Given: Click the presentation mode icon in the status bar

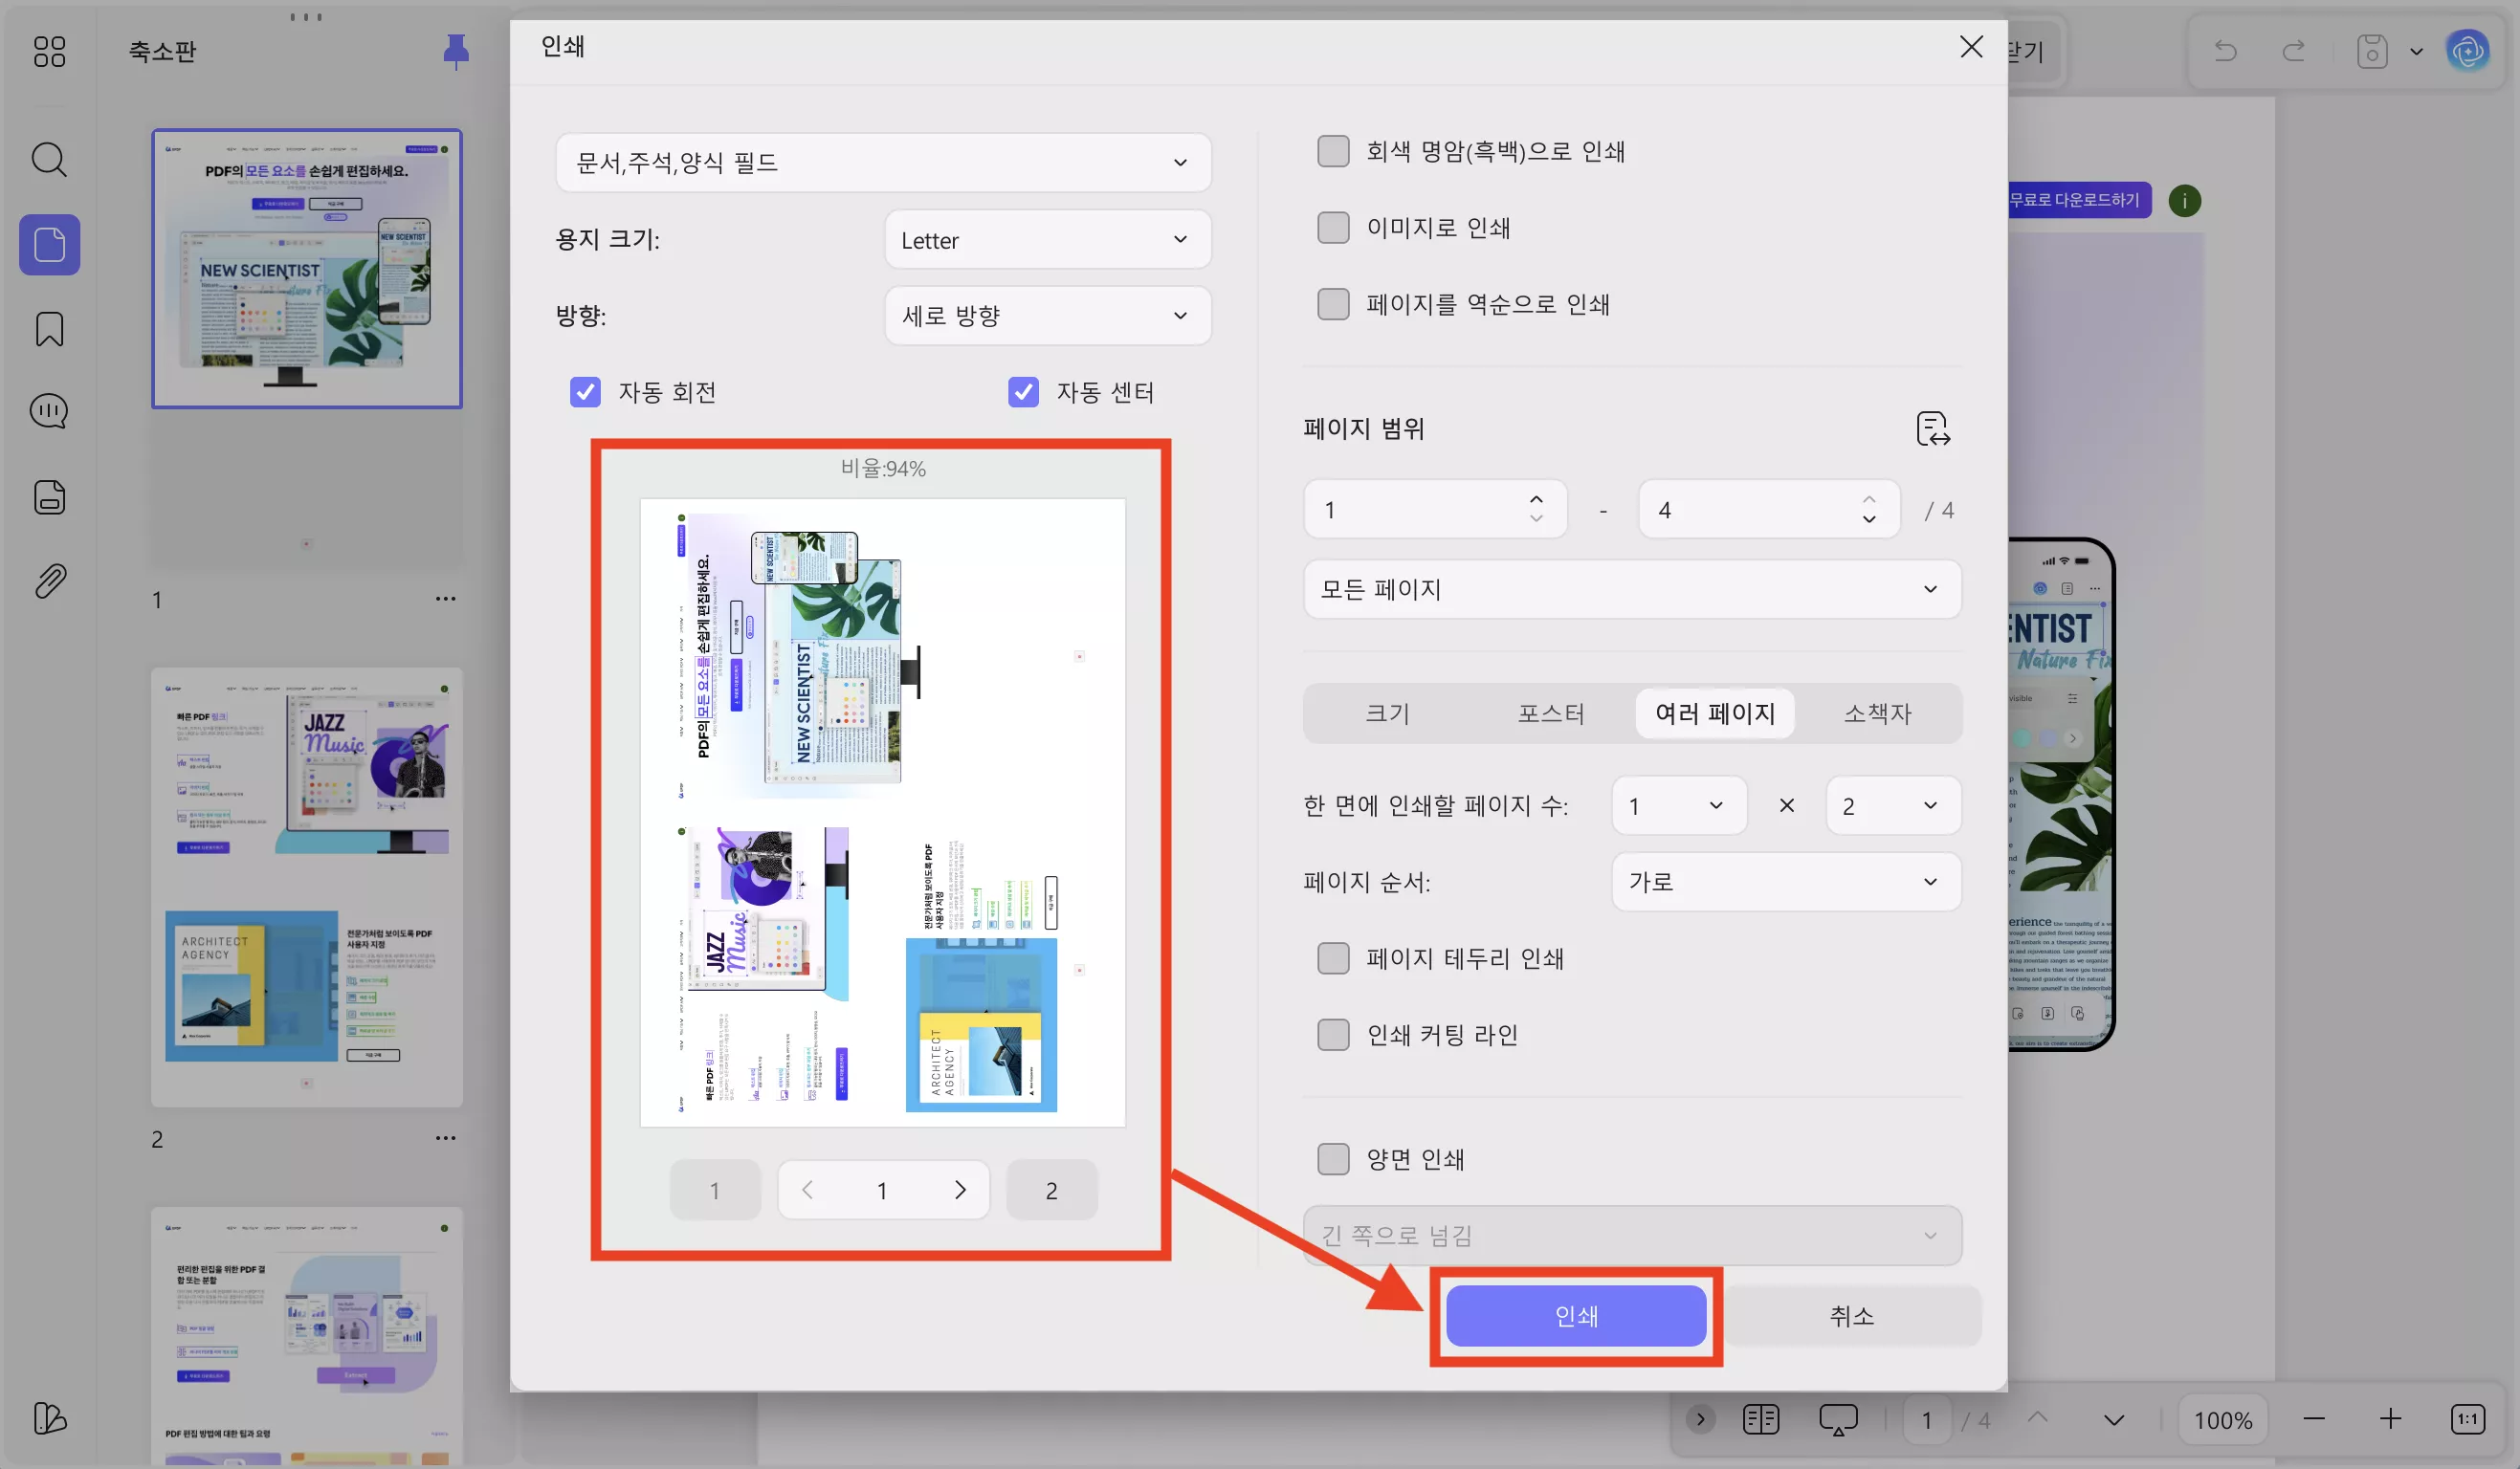Looking at the screenshot, I should point(1838,1419).
